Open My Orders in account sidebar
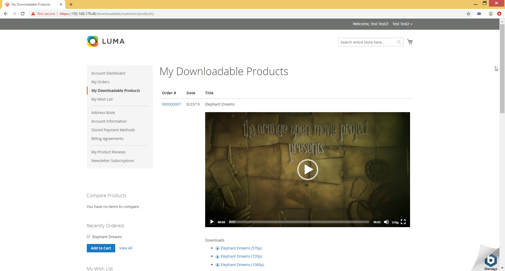The width and height of the screenshot is (505, 271). [100, 82]
